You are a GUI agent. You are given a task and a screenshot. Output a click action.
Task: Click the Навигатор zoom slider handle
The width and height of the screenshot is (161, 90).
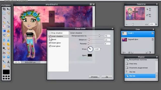tap(133, 24)
